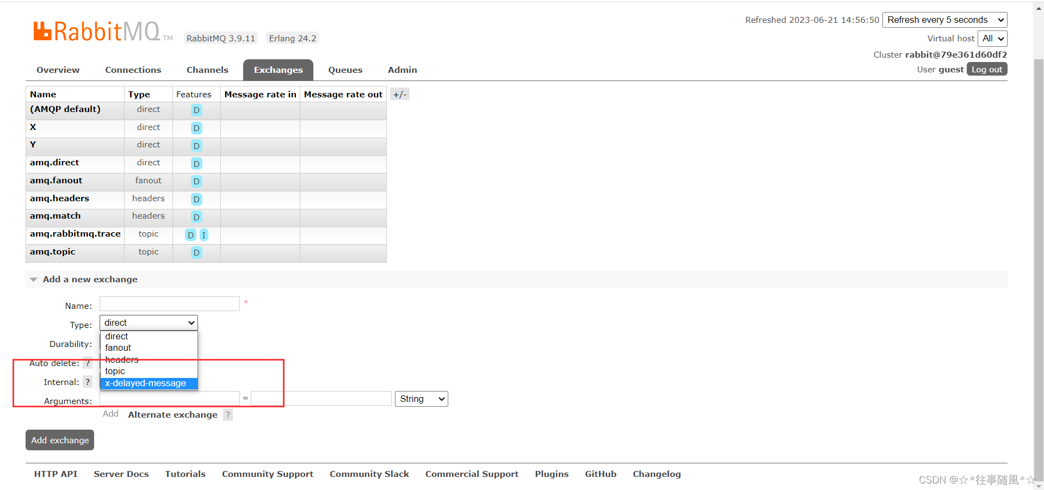Click the D badge in the amq.fanout row
The image size is (1044, 490).
point(196,181)
